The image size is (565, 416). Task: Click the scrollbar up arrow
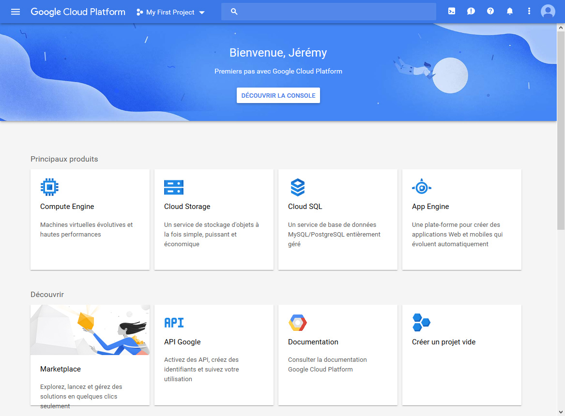point(561,28)
